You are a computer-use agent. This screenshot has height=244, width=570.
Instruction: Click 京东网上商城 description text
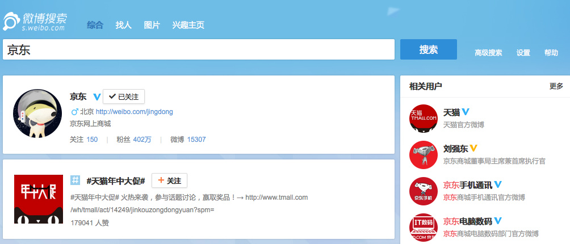[90, 124]
